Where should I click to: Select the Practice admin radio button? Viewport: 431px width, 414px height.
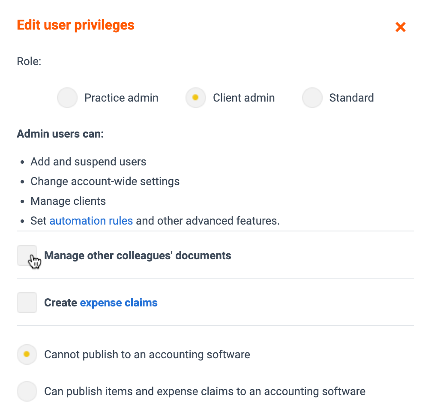tap(67, 98)
